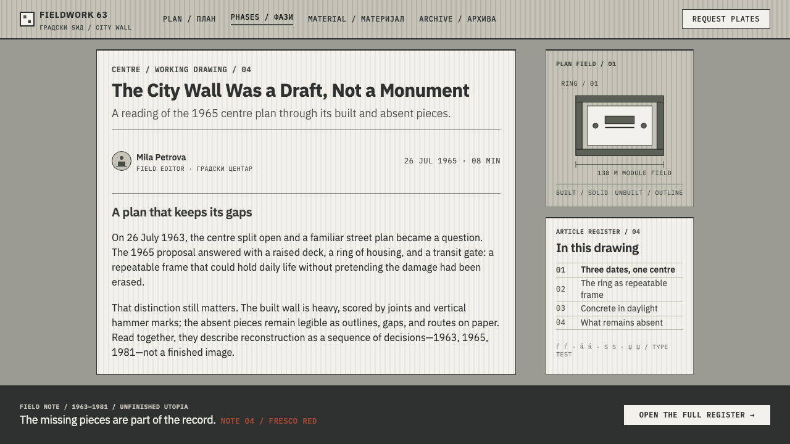Open the Archive / Архива nav item
Image resolution: width=790 pixels, height=444 pixels.
pyautogui.click(x=457, y=19)
